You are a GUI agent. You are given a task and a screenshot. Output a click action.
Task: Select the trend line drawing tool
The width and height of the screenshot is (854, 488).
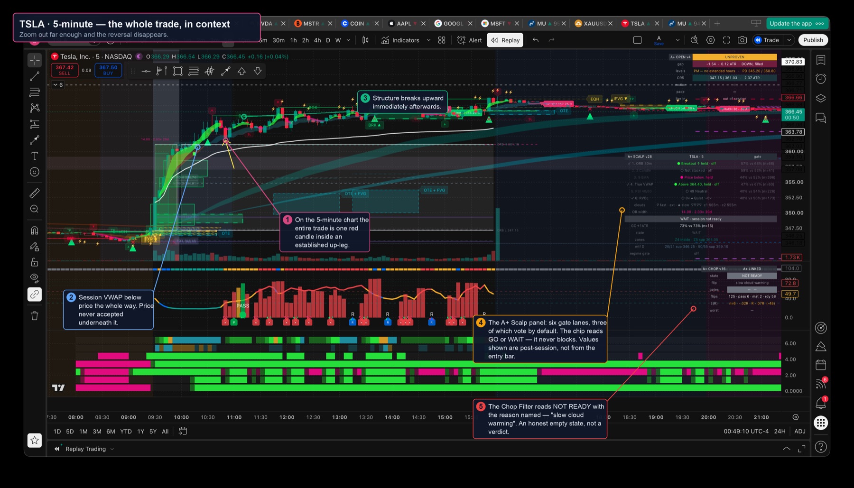coord(35,76)
